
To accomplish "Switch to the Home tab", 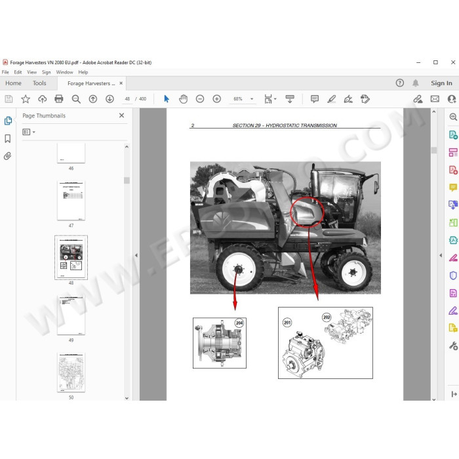I will coord(13,83).
